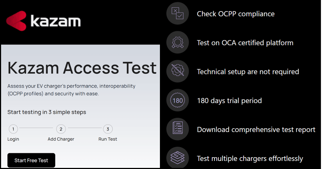Click the test report checklist icon
This screenshot has width=322, height=169.
[178, 129]
